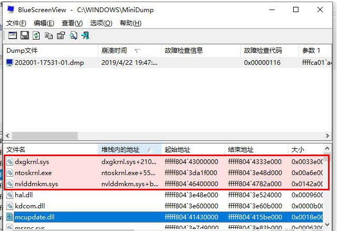Click start address fffff804`43000000
The height and width of the screenshot is (231, 337).
(192, 162)
